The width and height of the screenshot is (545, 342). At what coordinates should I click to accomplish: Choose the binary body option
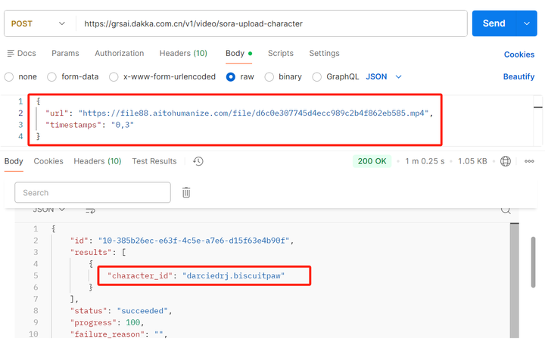tap(269, 77)
